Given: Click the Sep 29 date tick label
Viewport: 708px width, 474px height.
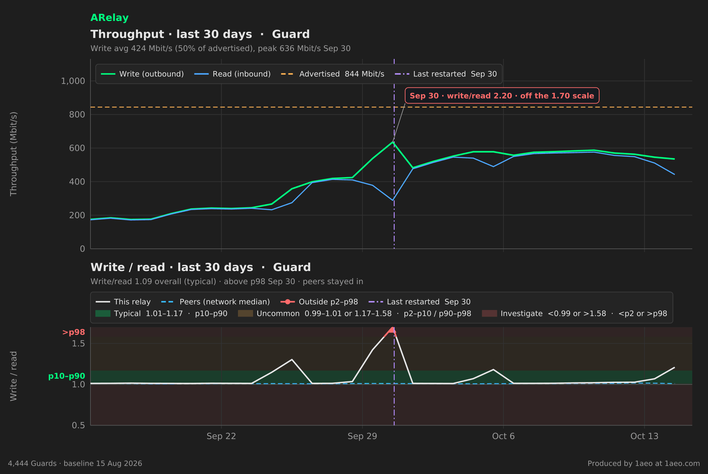Looking at the screenshot, I should pyautogui.click(x=362, y=436).
